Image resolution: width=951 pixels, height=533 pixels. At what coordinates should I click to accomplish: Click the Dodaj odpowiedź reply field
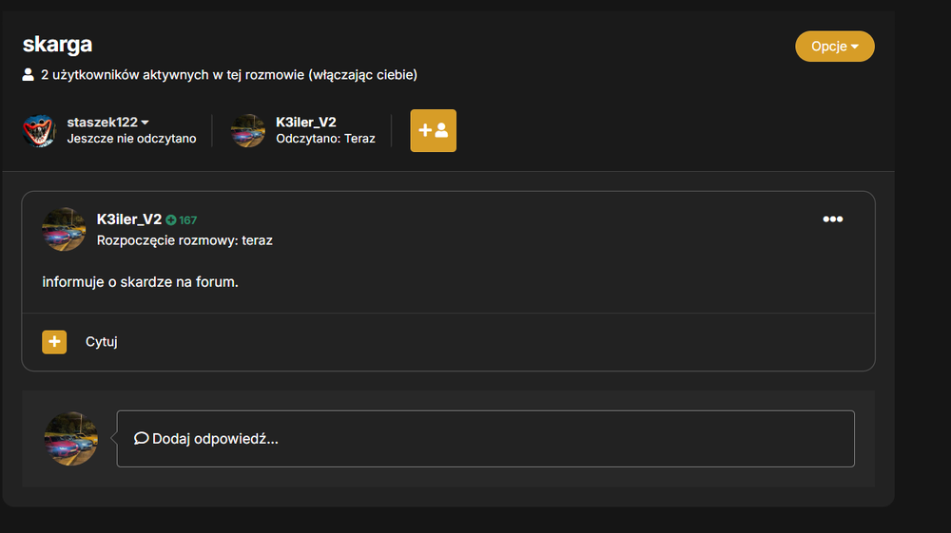[x=485, y=439]
